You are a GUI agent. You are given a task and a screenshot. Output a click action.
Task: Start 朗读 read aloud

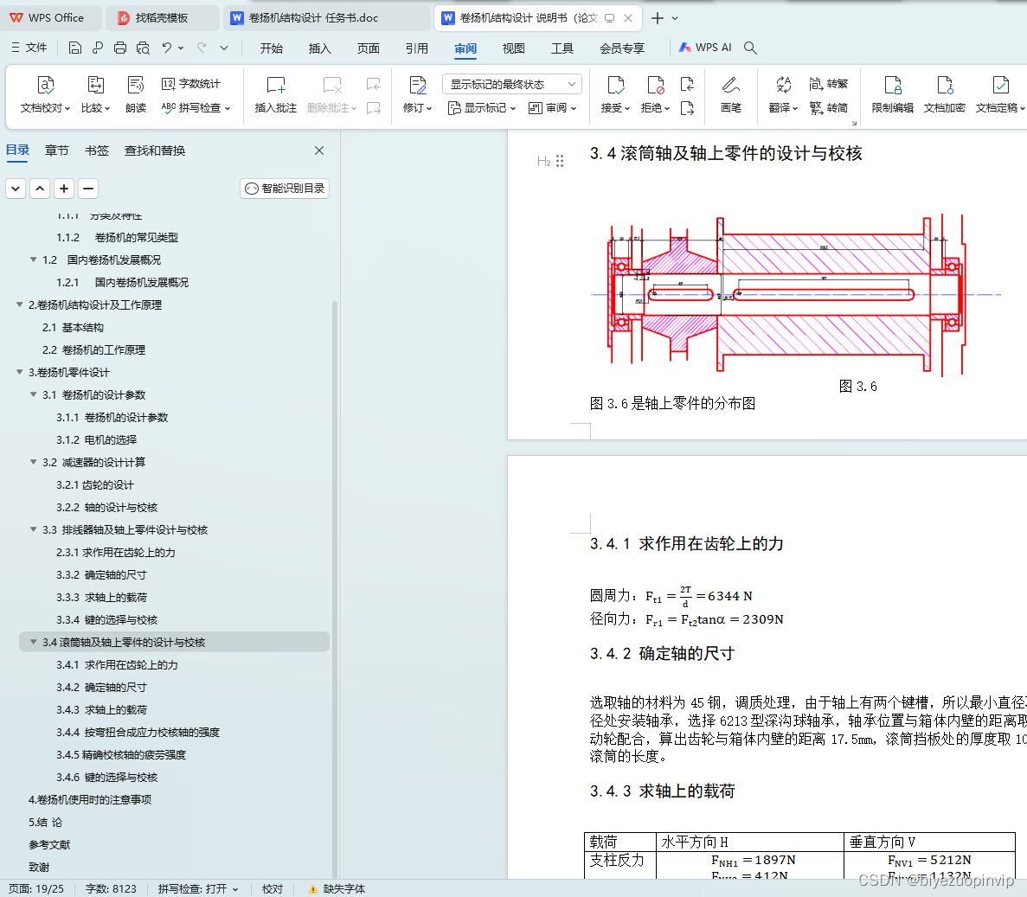(x=136, y=94)
